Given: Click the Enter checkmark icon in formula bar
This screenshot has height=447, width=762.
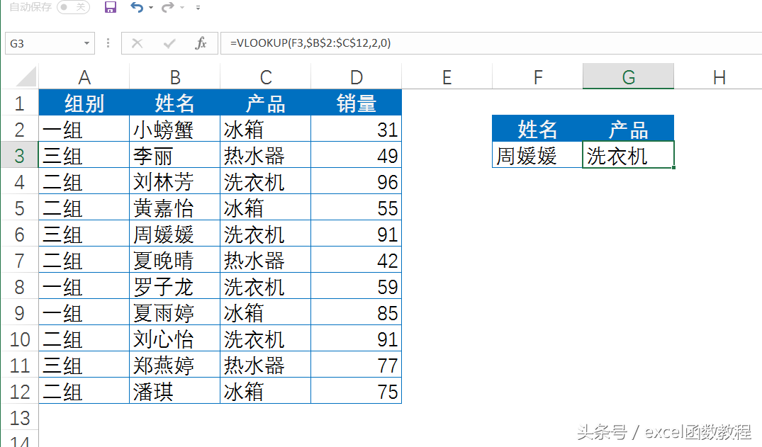Looking at the screenshot, I should (169, 43).
